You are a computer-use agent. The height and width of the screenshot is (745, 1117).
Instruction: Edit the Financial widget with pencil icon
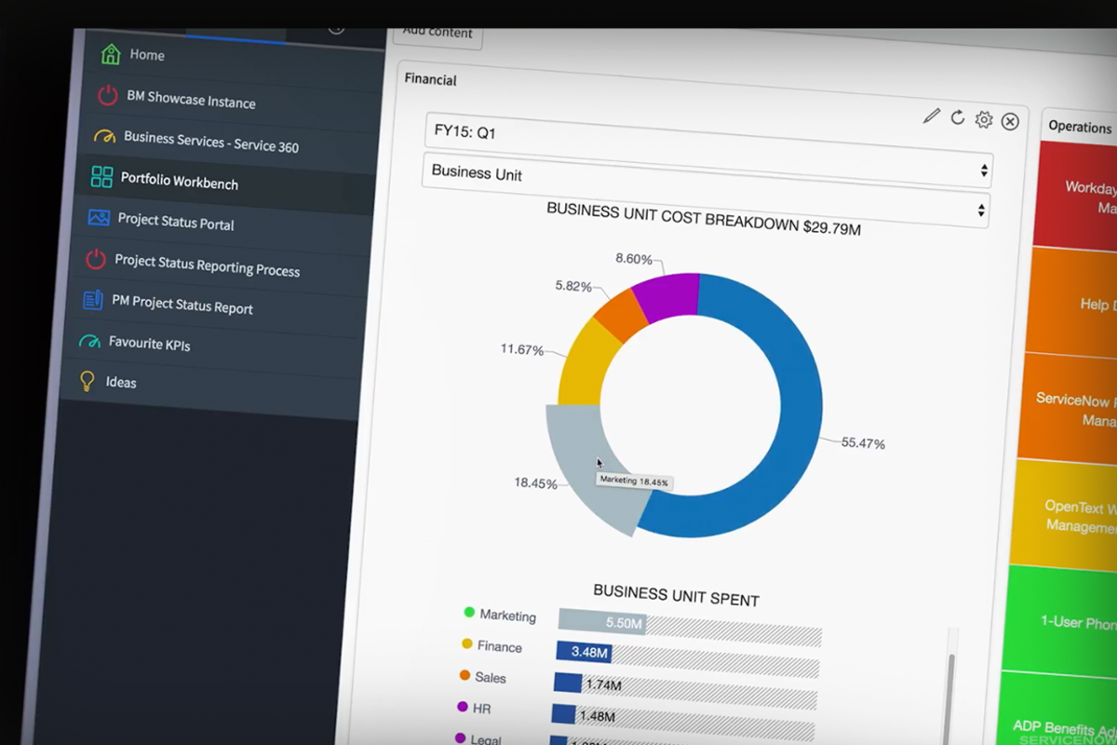931,115
